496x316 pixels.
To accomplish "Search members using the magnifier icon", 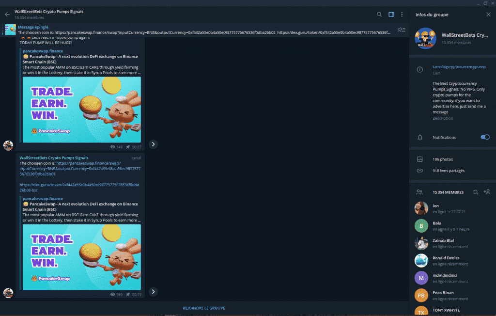I will coord(476,192).
